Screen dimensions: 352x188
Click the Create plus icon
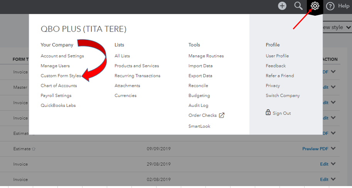[x=282, y=6]
